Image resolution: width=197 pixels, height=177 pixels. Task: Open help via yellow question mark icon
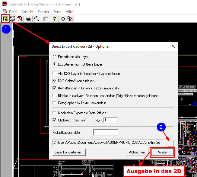pyautogui.click(x=54, y=19)
